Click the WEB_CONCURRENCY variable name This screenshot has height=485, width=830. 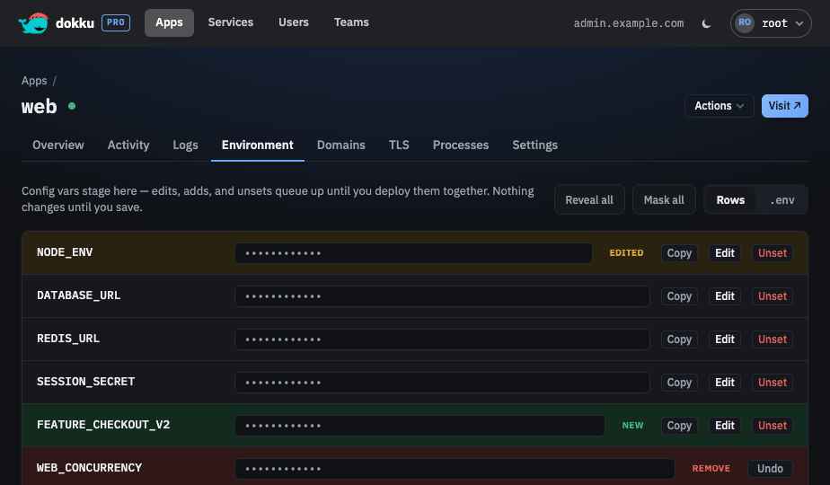pyautogui.click(x=90, y=469)
